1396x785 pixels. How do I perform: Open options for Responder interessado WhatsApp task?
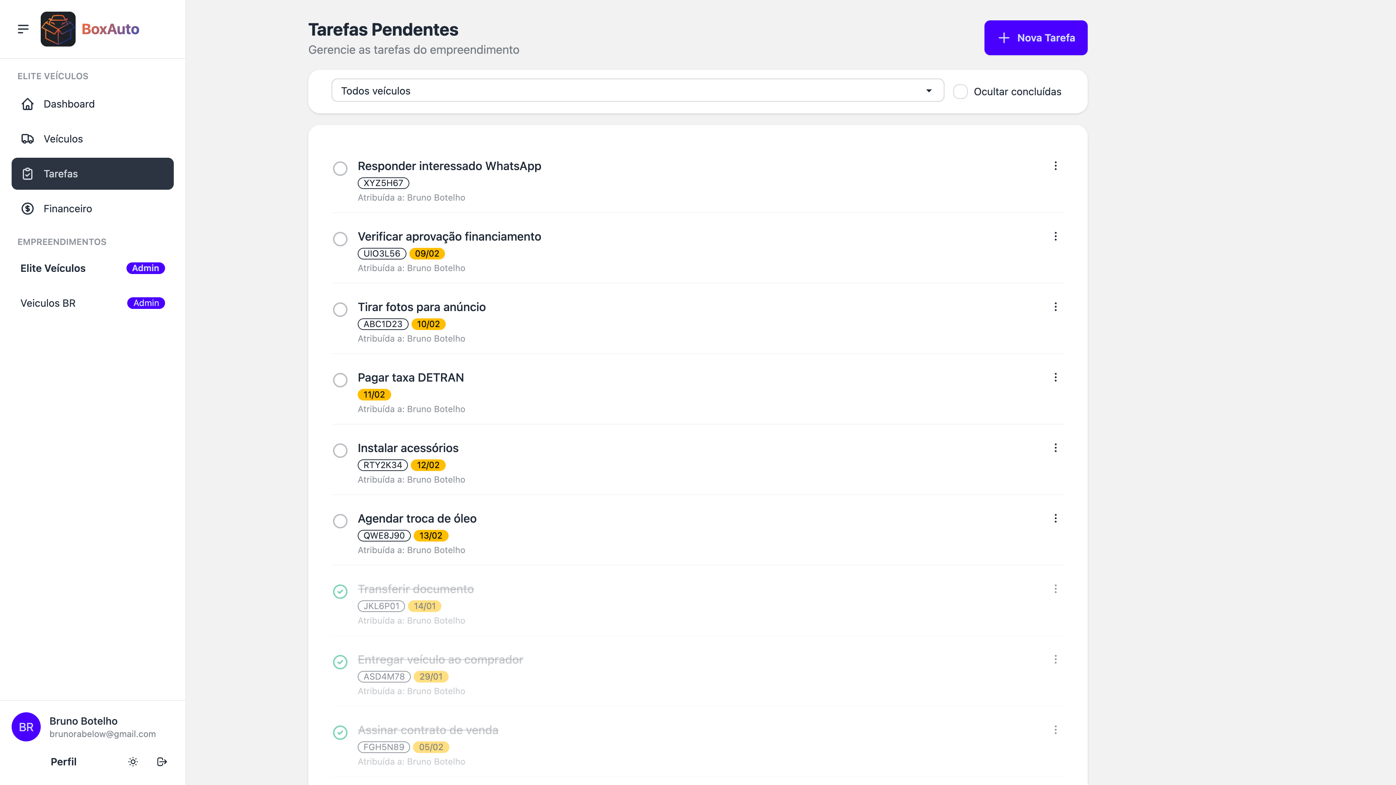(1055, 166)
